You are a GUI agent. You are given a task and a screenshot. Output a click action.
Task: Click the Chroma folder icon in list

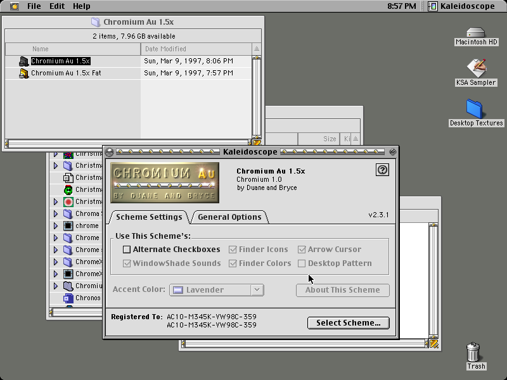pyautogui.click(x=68, y=214)
